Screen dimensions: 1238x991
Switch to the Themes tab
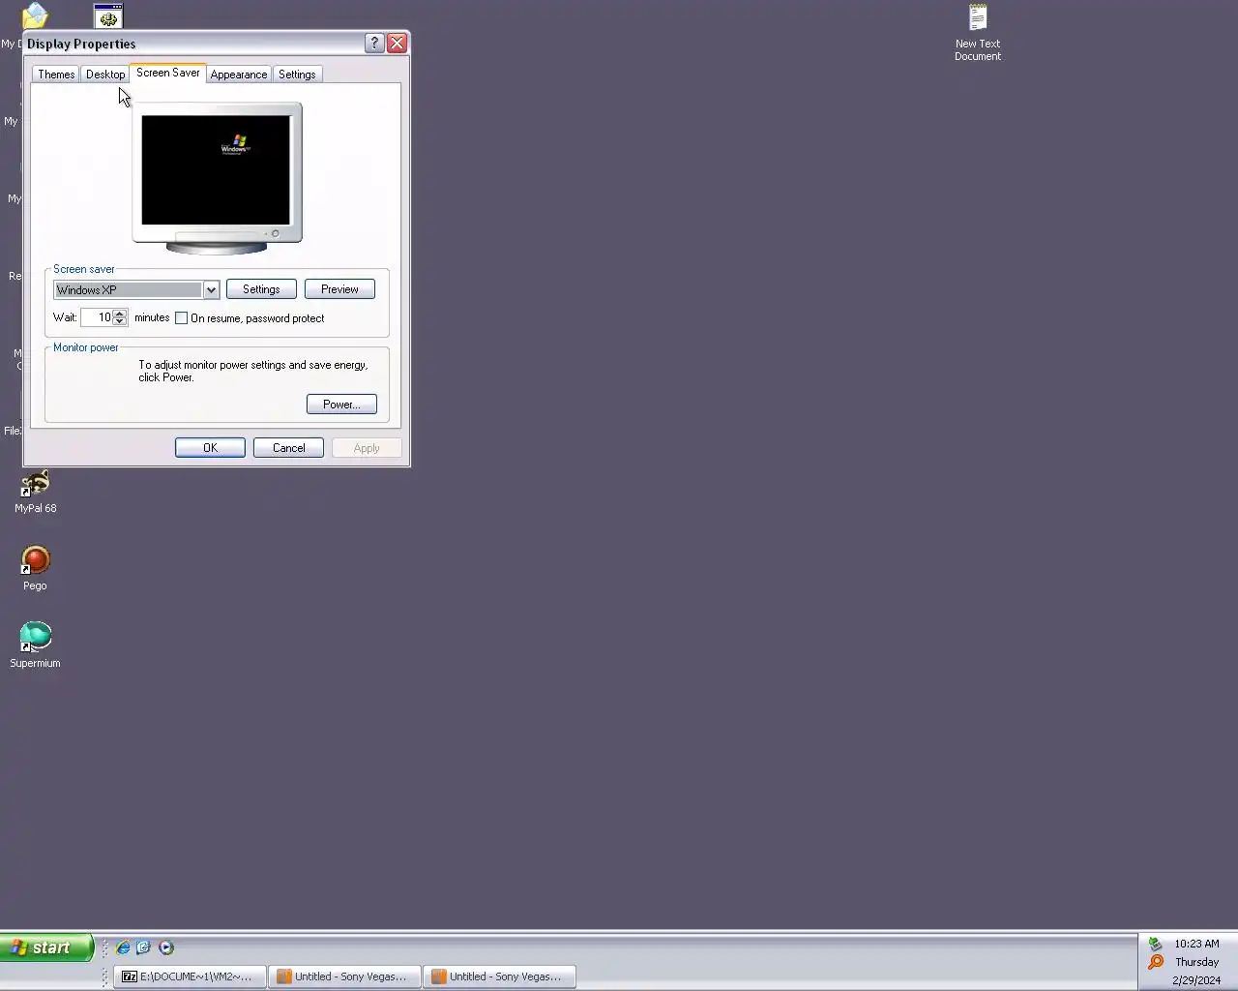56,75
